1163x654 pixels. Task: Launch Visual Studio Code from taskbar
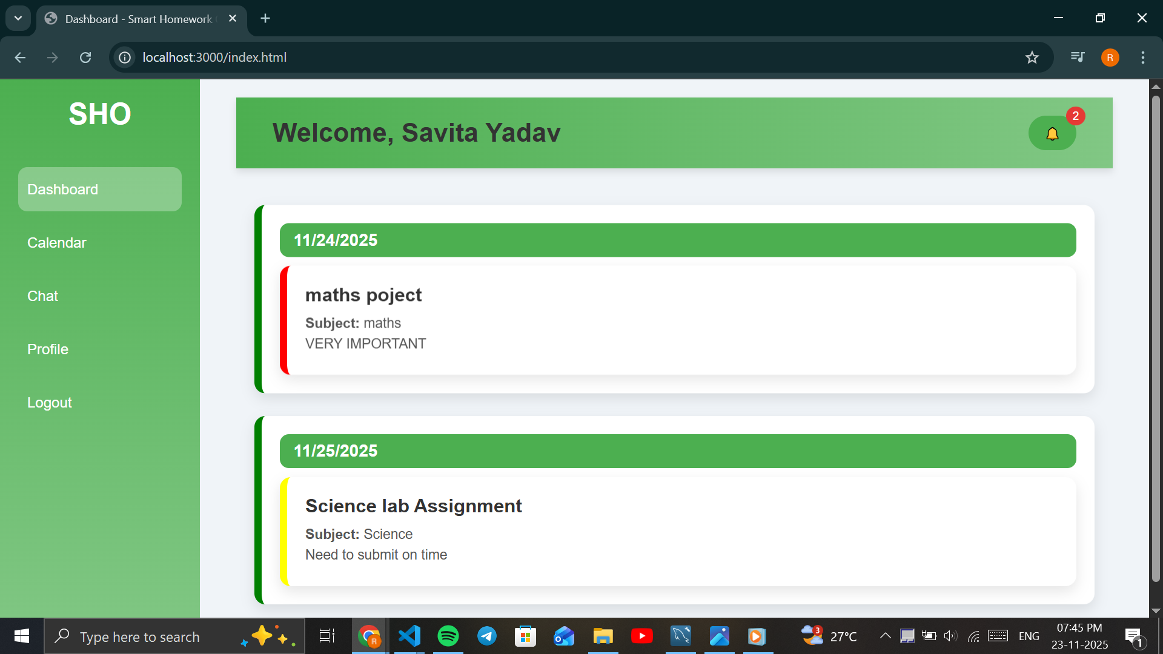coord(409,636)
